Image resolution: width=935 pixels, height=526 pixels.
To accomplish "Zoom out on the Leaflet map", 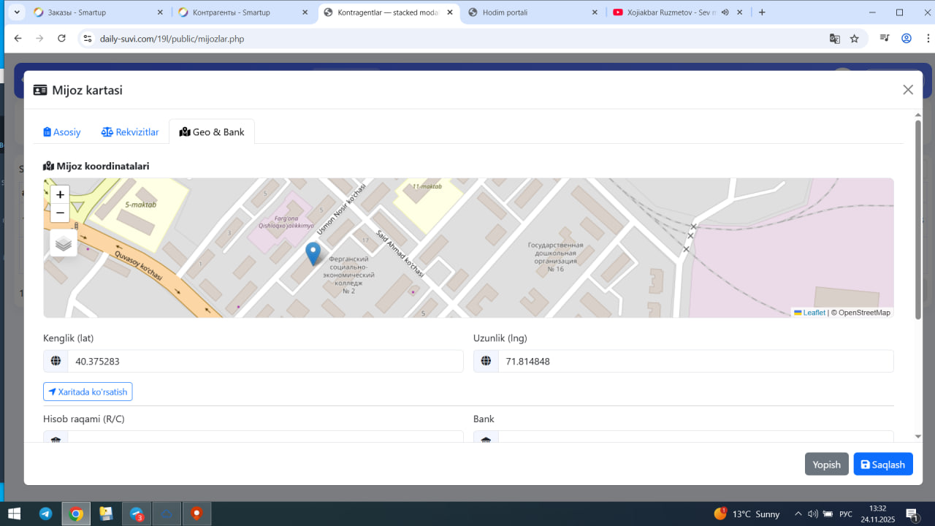I will (60, 213).
